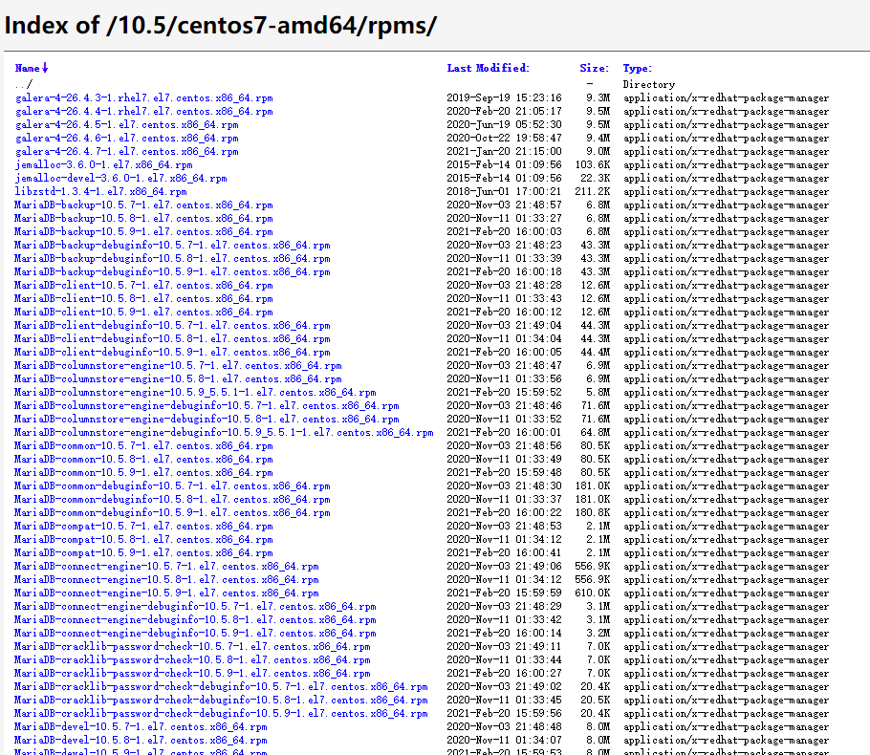Viewport: 870px width, 755px height.
Task: Download MariaDB-cracklib-password-check-debuginfo-10.5.8-1 rpm
Action: [x=222, y=701]
